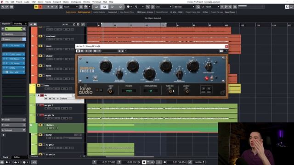This screenshot has width=294, height=165.
Task: Open the Project menu
Action: tap(19, 2)
